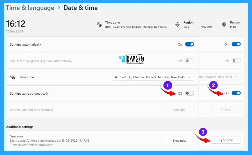Click the globe icon next to Region India
This screenshot has width=252, height=155.
(x=177, y=25)
